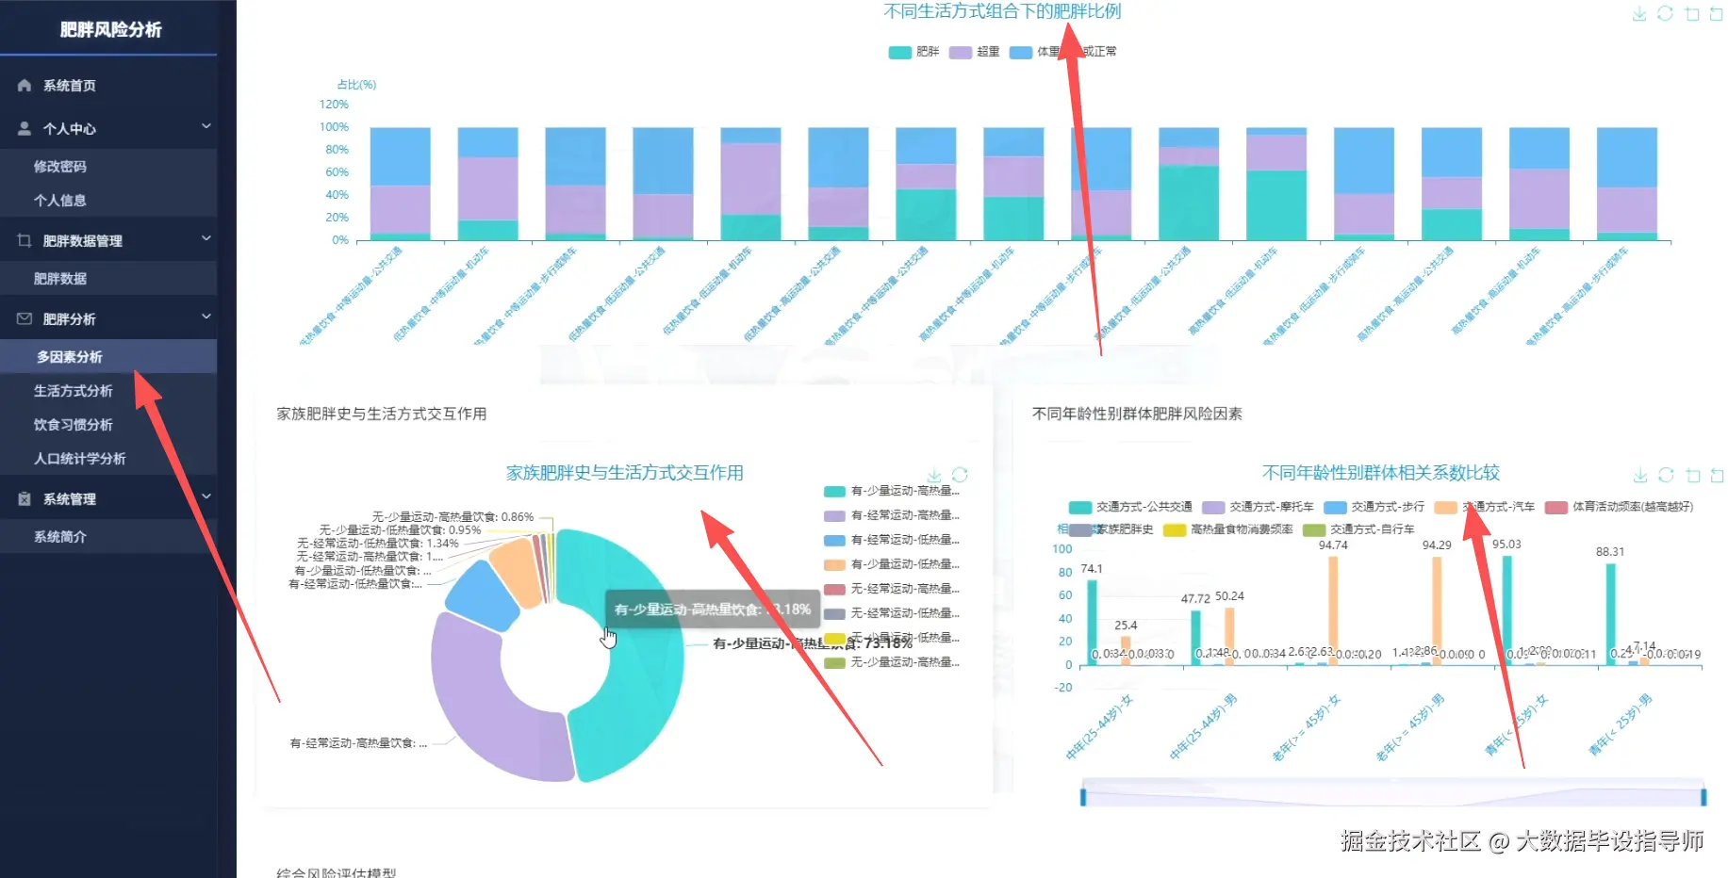Click the home icon beside 系统首页
Screen dimensions: 1728x878
[x=25, y=86]
